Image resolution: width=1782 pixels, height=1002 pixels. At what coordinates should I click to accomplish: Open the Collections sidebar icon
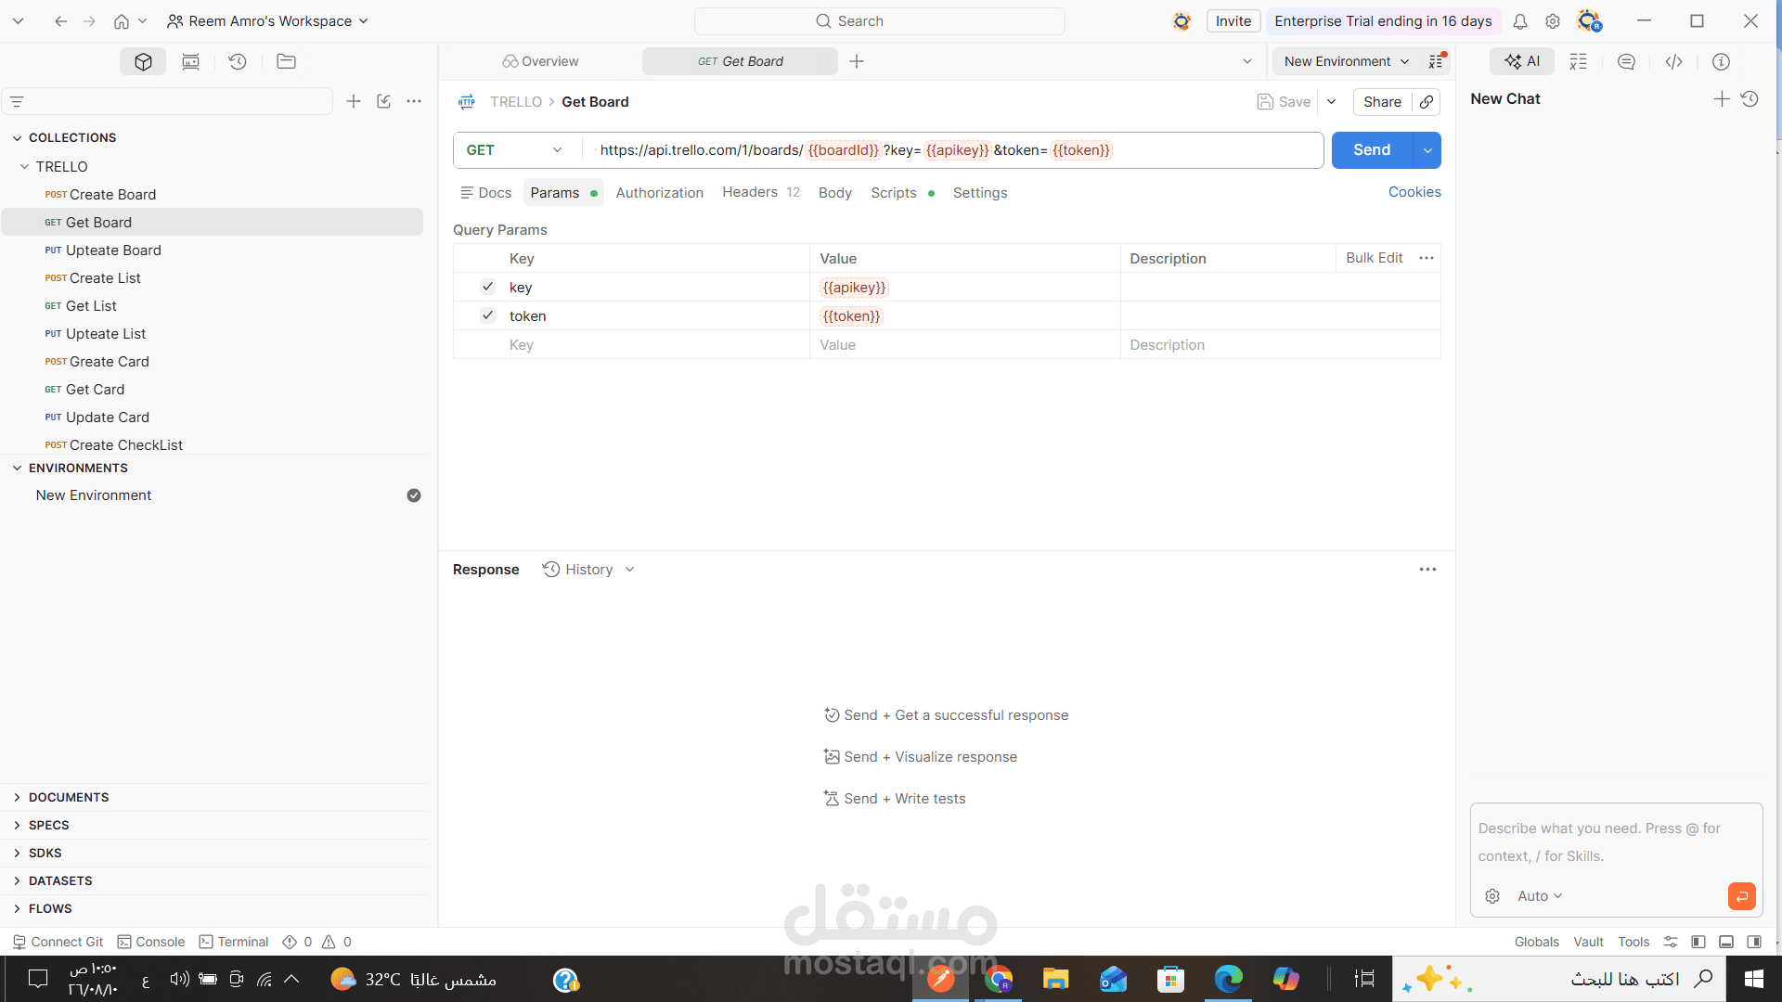143,61
